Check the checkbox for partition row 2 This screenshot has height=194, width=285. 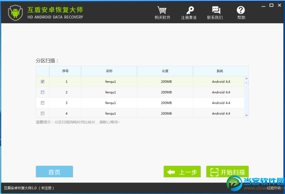[43, 92]
